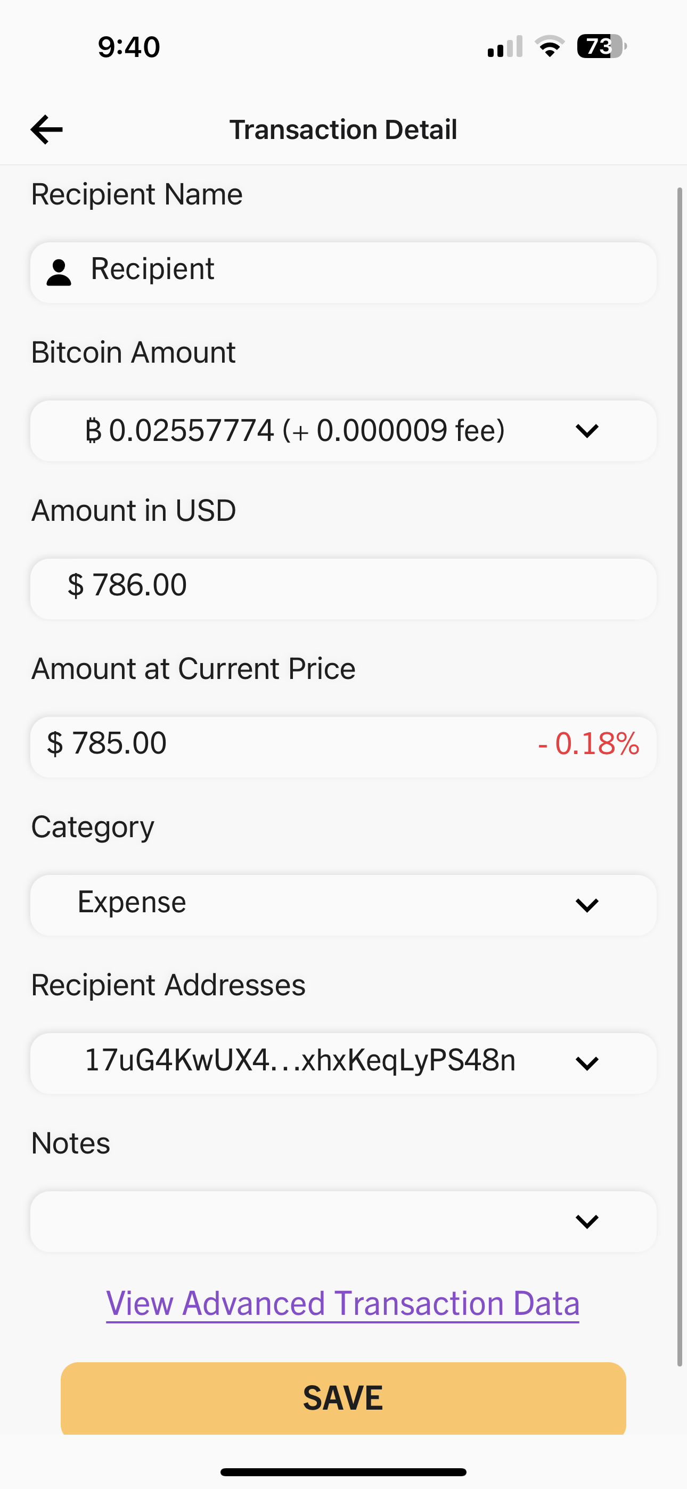Expand the Recipient Addresses chevron

587,1063
